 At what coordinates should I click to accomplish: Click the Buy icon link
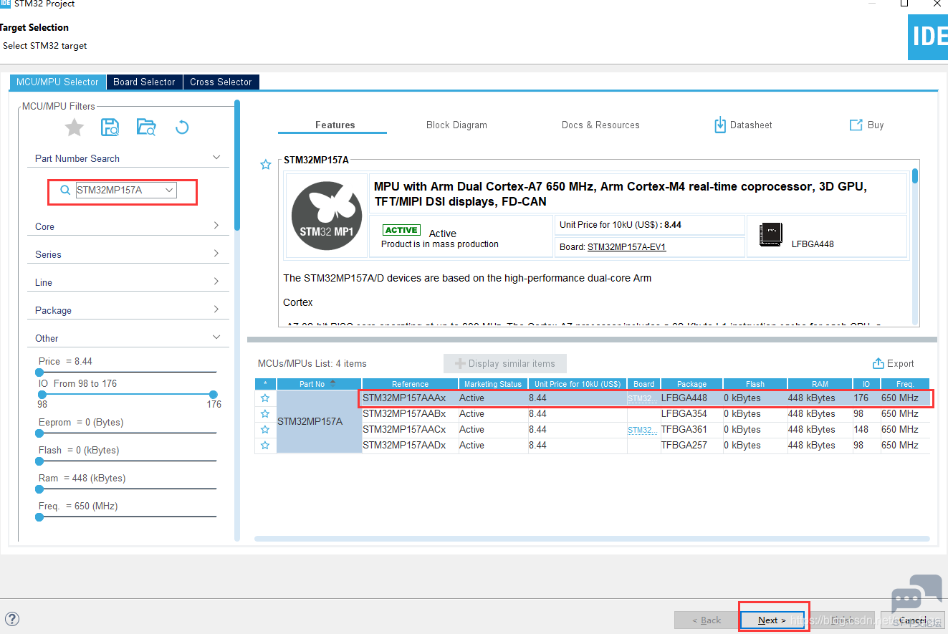856,125
